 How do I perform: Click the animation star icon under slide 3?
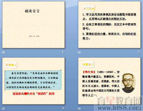[x=3, y=108]
